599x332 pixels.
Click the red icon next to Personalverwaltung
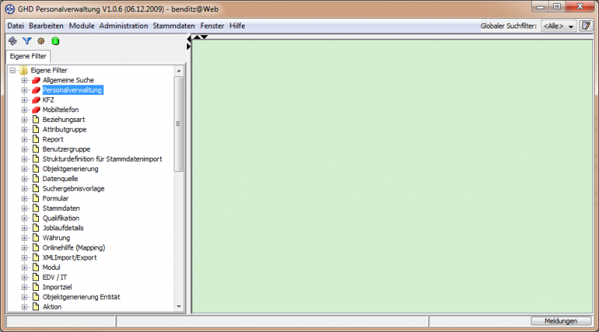[36, 90]
